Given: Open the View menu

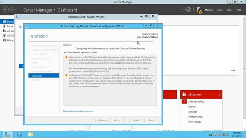Looking at the screenshot, I should (229, 10).
